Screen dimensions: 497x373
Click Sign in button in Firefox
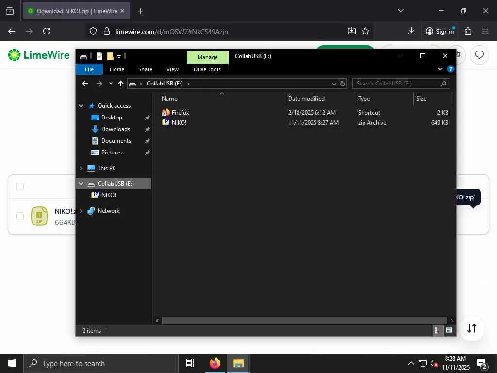(440, 31)
